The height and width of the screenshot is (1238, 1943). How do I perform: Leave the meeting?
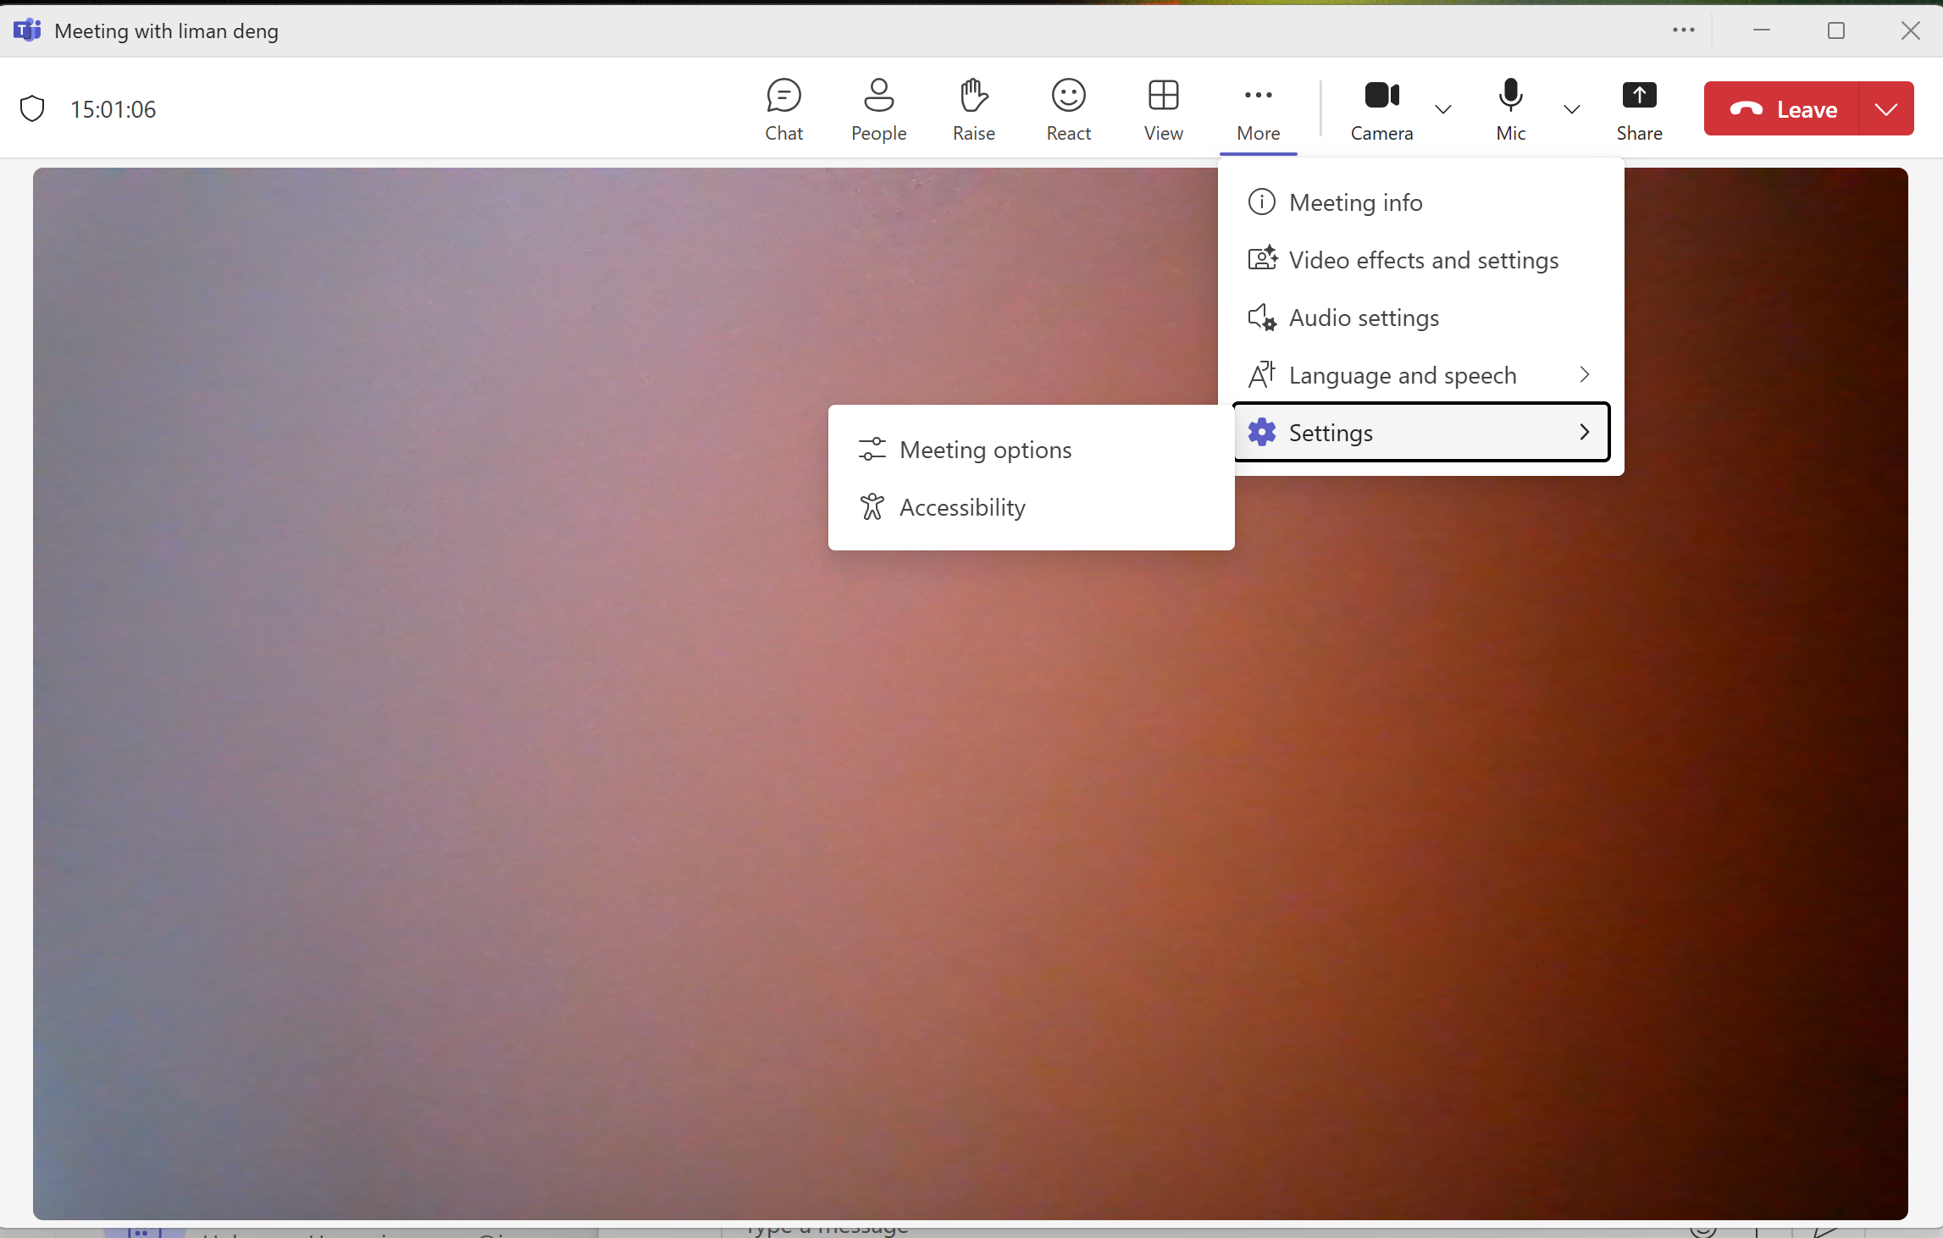pos(1782,108)
